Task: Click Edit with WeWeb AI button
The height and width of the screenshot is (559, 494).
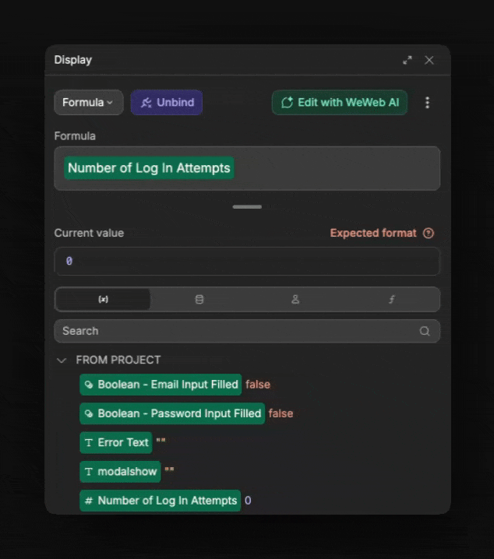Action: coord(339,103)
